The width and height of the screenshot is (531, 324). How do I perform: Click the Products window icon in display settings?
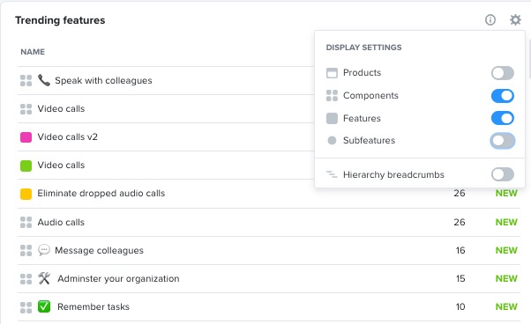click(x=332, y=73)
